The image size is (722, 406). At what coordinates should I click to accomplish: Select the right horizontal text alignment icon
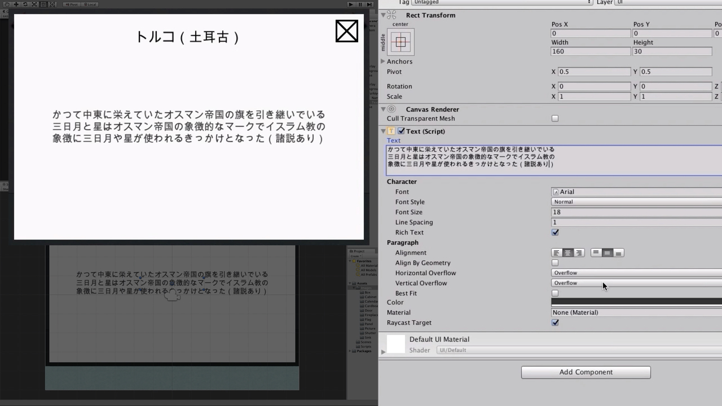click(x=579, y=253)
